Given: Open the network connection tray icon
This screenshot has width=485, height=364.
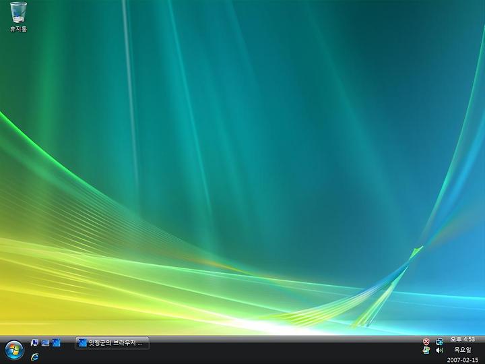Looking at the screenshot, I should [439, 342].
